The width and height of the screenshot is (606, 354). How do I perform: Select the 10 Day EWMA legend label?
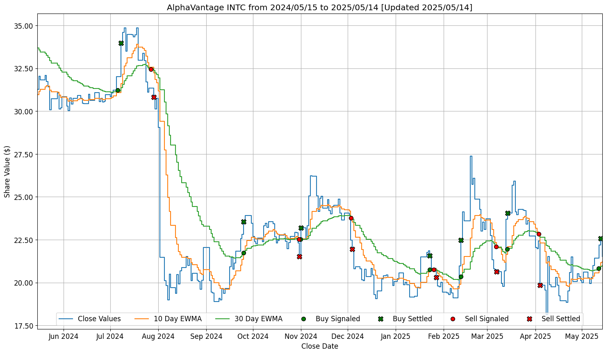click(x=178, y=319)
